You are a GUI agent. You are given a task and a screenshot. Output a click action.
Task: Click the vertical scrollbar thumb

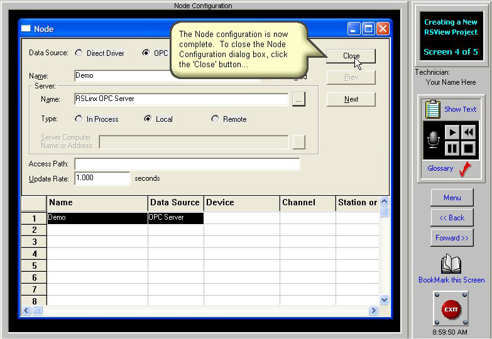(x=384, y=212)
